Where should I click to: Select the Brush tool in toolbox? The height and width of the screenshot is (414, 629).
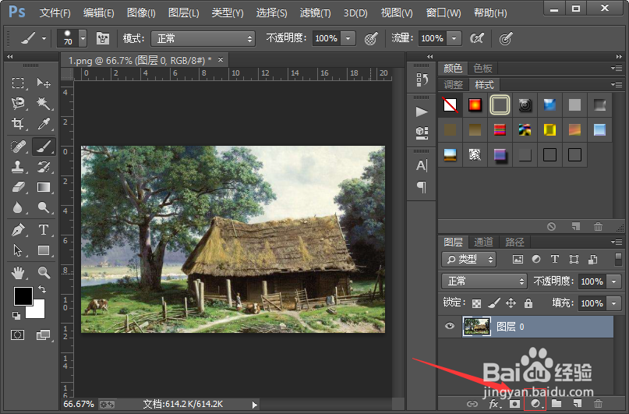44,147
